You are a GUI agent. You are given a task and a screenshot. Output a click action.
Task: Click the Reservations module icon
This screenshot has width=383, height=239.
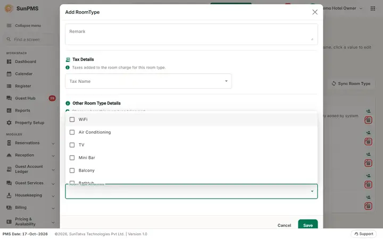pos(9,143)
